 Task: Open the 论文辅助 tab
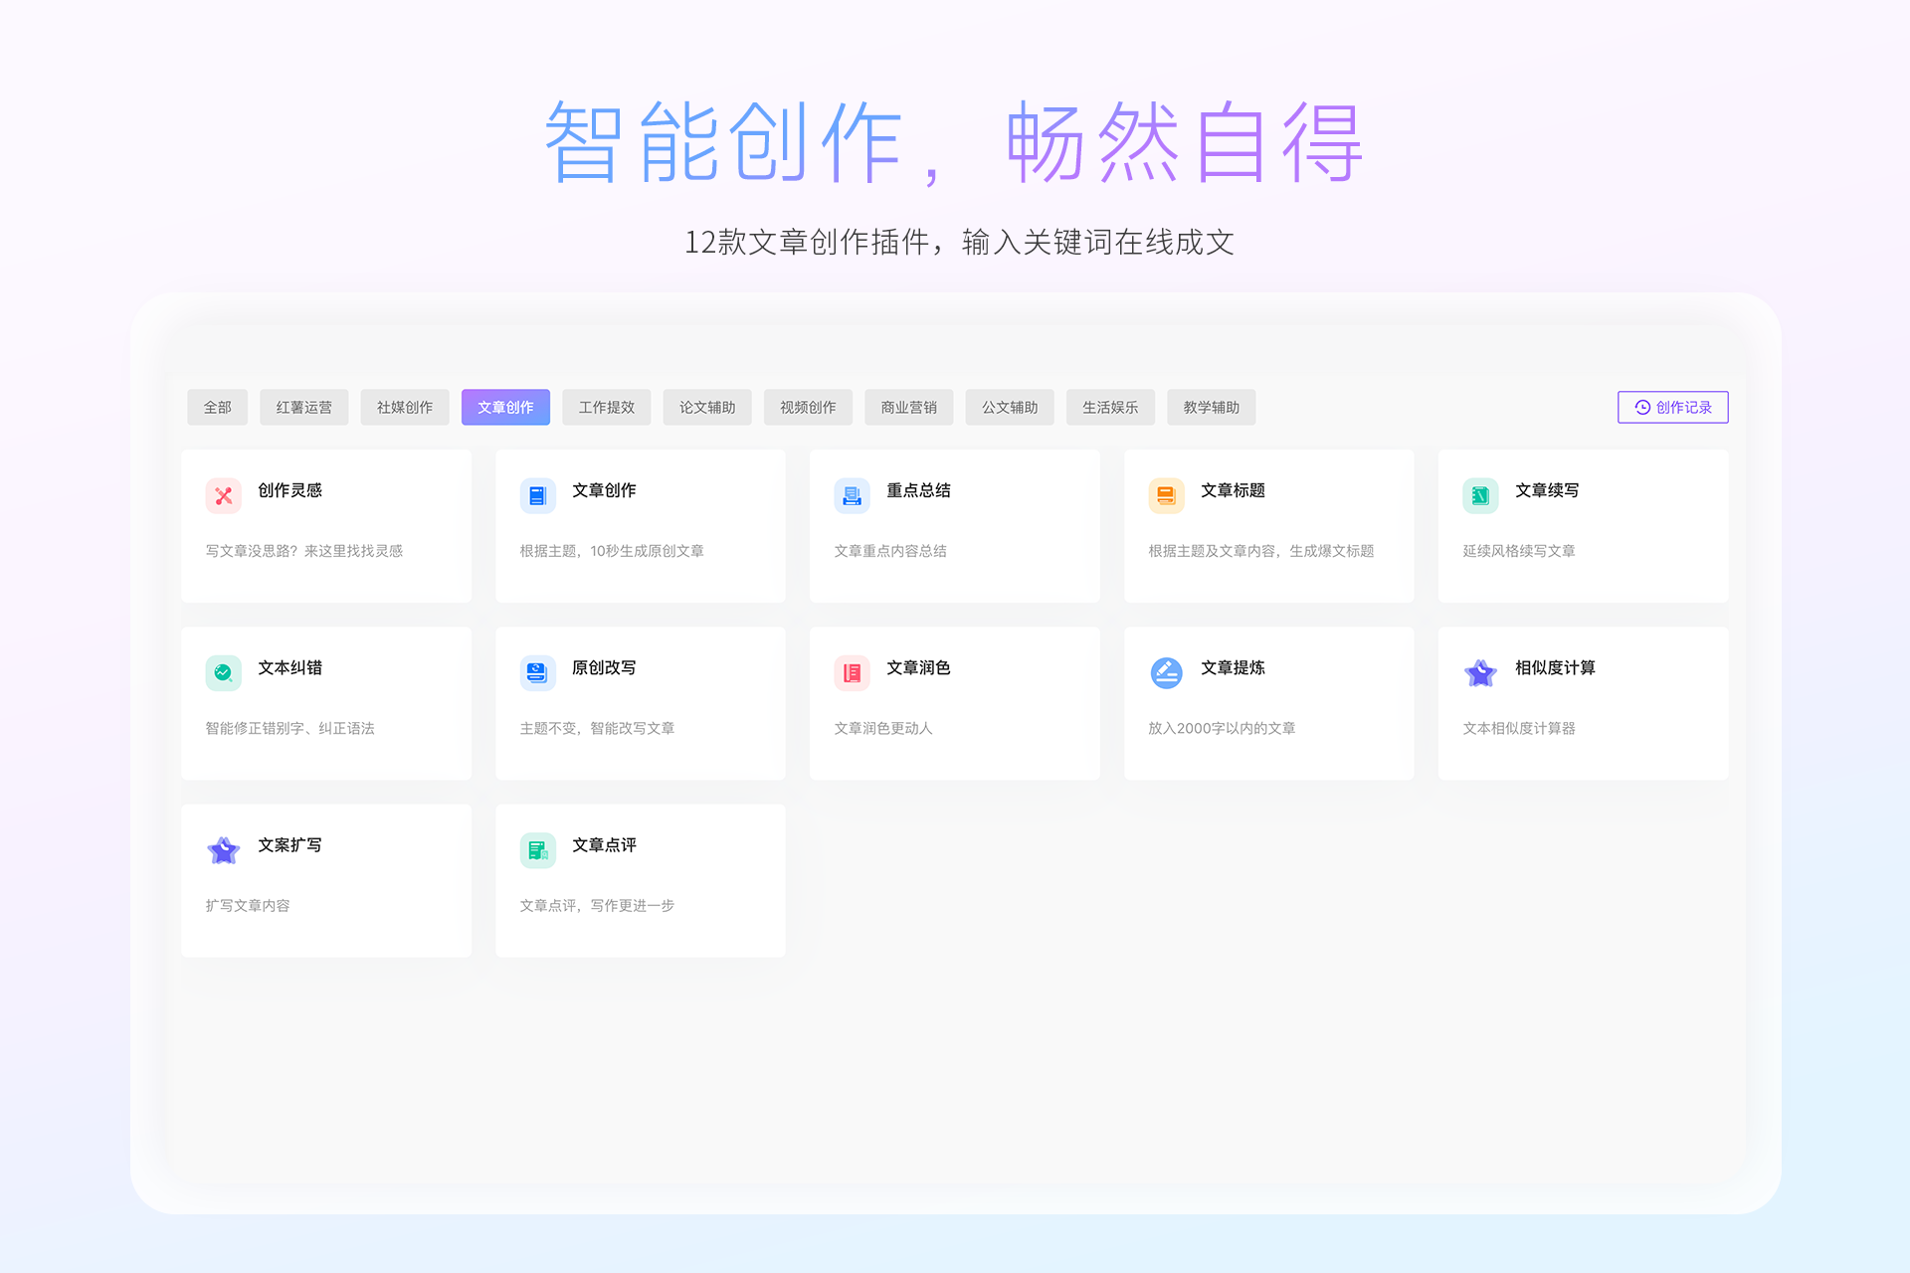[707, 408]
